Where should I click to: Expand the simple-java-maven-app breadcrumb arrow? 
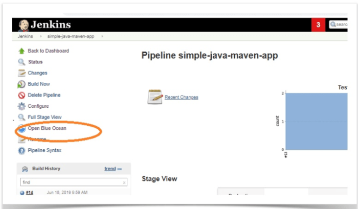click(102, 36)
